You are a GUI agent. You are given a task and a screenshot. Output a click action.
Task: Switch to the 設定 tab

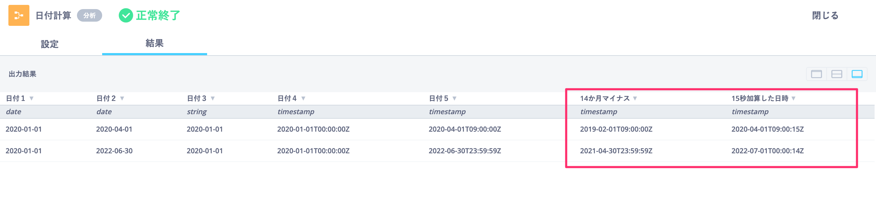pos(50,44)
